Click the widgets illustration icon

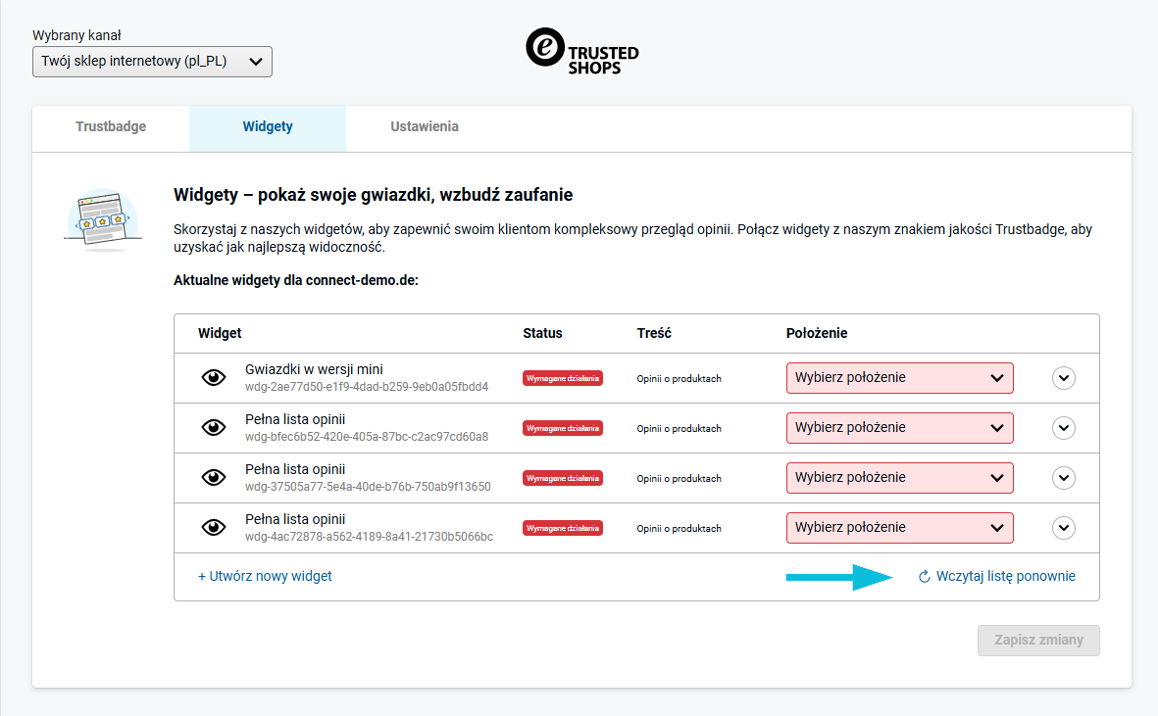coord(103,219)
